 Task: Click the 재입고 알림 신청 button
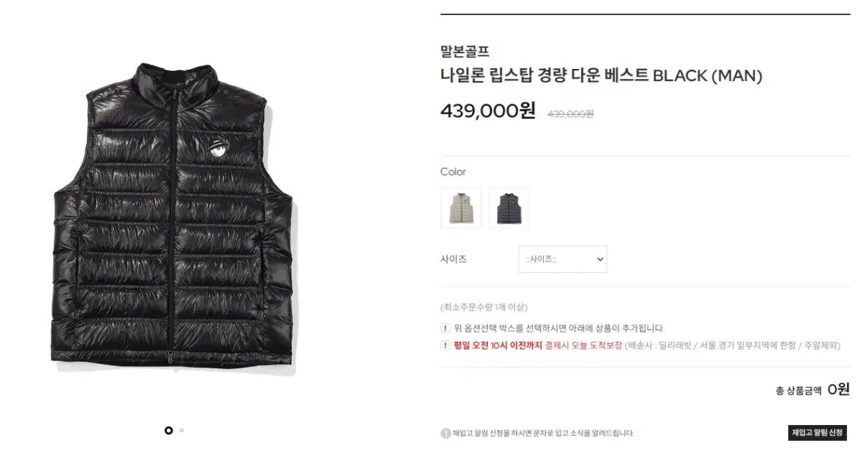(817, 432)
